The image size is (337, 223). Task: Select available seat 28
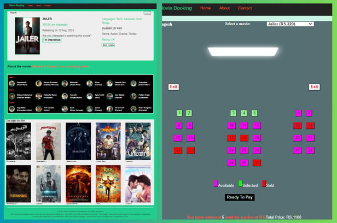coord(310,150)
